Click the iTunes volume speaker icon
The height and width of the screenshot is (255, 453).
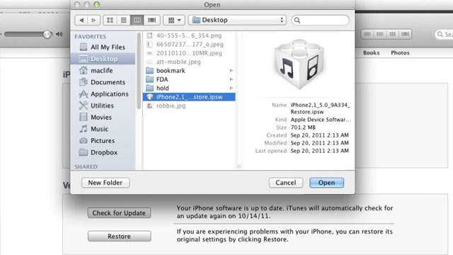click(59, 34)
